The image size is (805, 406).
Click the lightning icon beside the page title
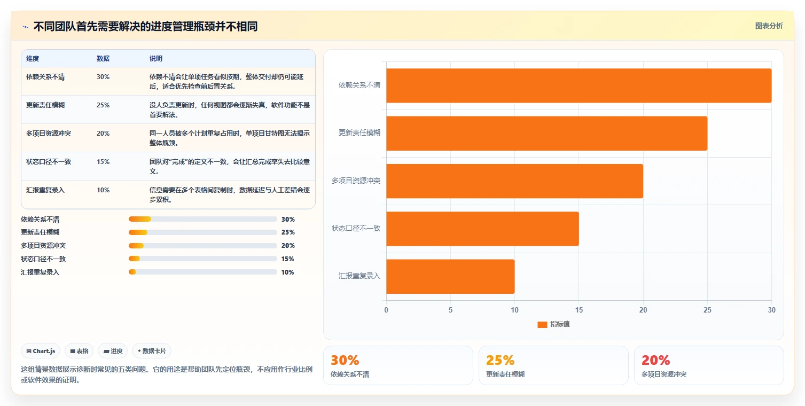coord(25,27)
